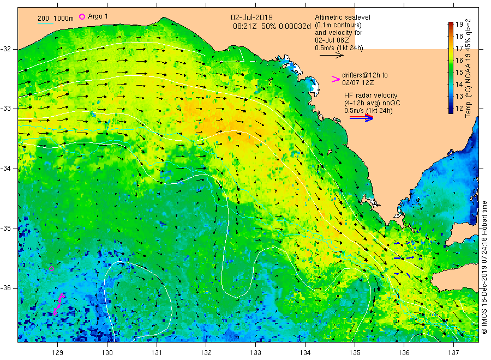Click the magenta drifter legend arrowhead
The image size is (491, 360).
(x=336, y=79)
